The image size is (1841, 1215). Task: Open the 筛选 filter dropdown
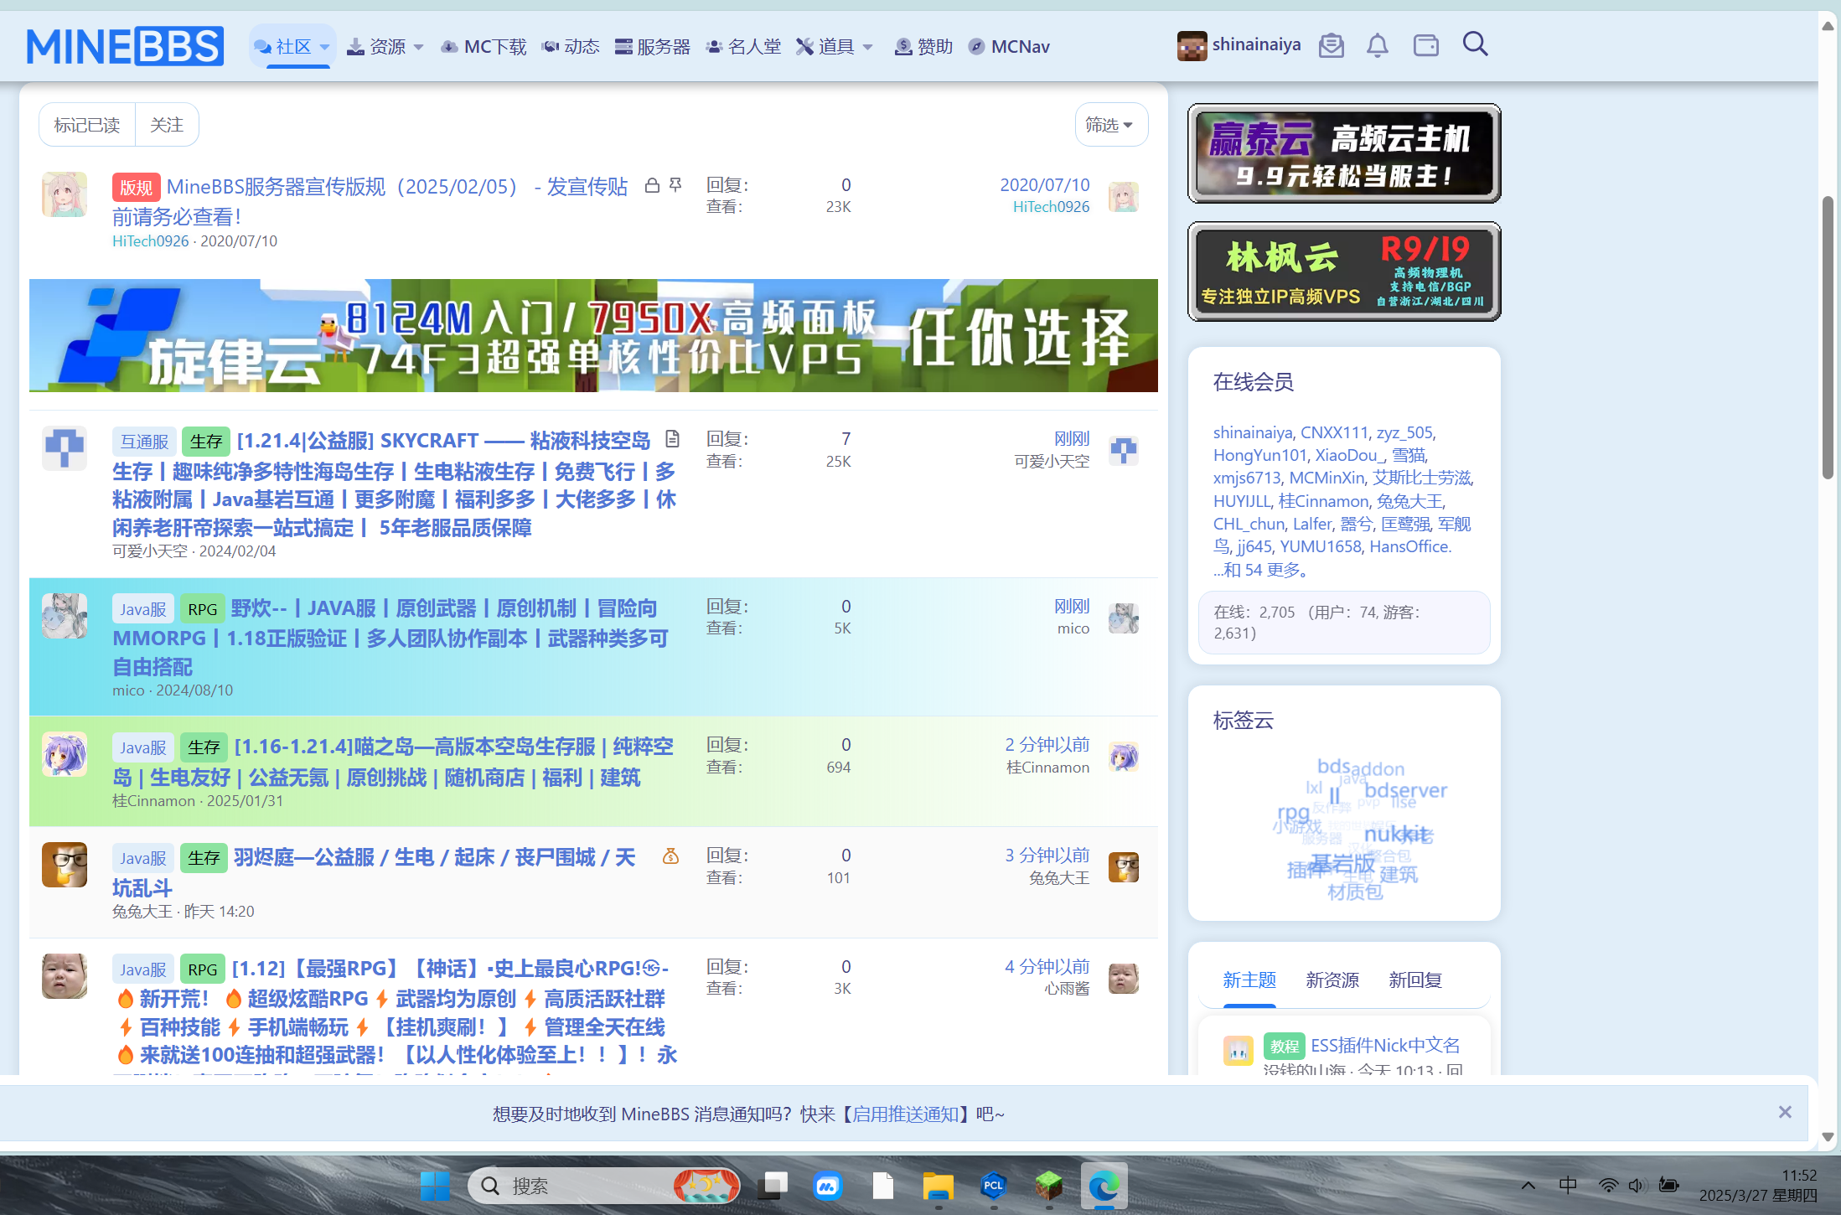[x=1111, y=125]
